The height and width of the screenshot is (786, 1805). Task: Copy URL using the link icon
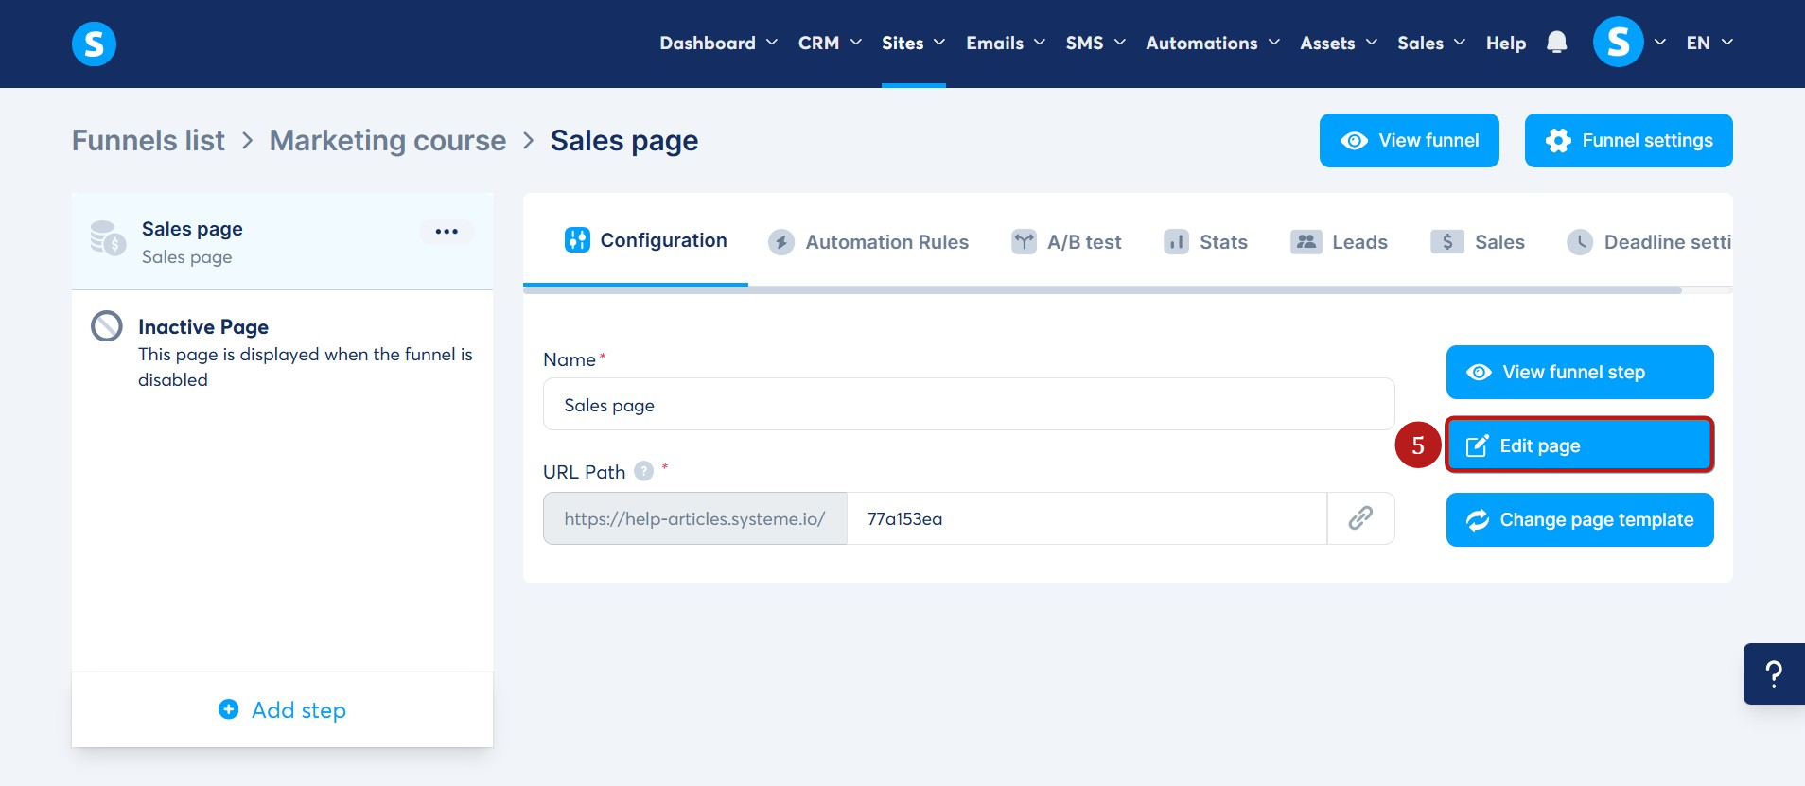click(x=1360, y=518)
